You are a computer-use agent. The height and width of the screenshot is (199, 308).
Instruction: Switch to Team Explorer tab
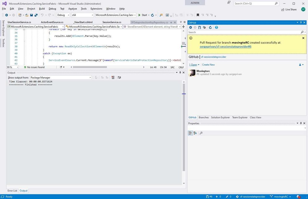(x=240, y=117)
